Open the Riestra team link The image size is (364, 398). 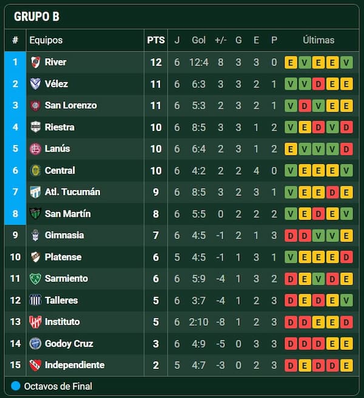click(59, 127)
